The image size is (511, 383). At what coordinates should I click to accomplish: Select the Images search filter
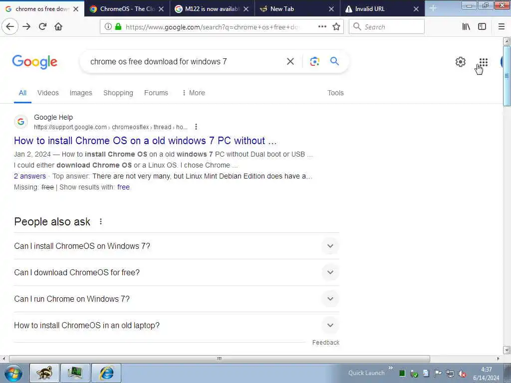click(81, 93)
